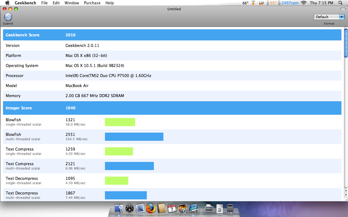Click the battery time 1:39 indicator
The image size is (348, 217).
coord(261,3)
